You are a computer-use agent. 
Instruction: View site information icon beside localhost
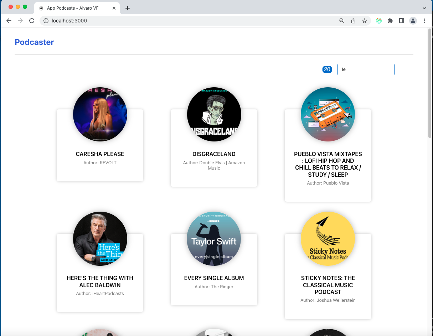[x=46, y=21]
